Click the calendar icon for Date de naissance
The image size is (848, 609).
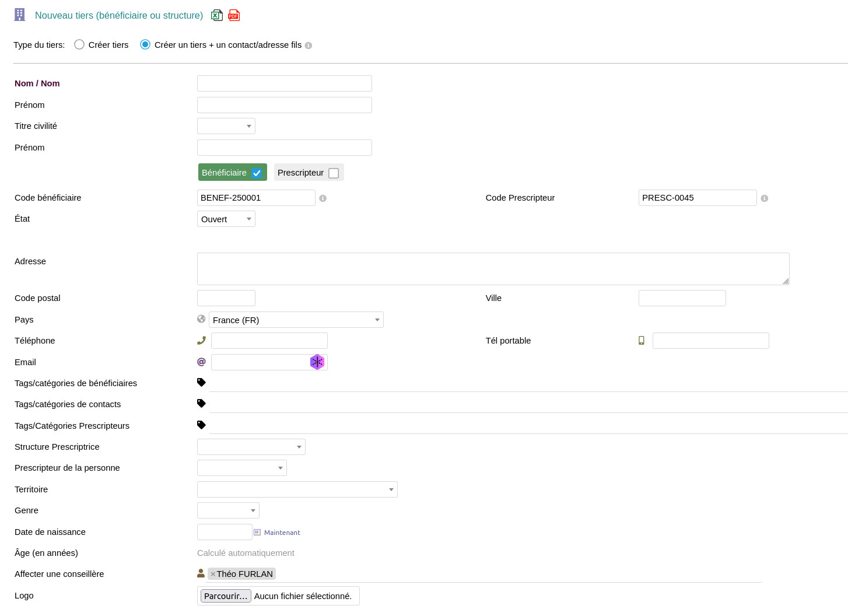(257, 532)
